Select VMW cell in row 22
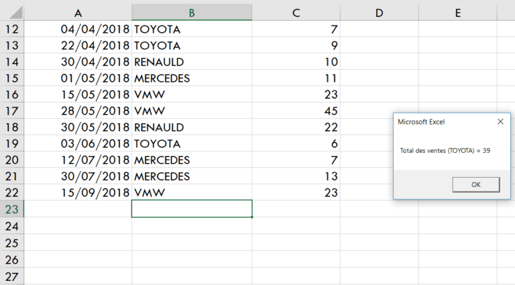The image size is (515, 285). [192, 192]
